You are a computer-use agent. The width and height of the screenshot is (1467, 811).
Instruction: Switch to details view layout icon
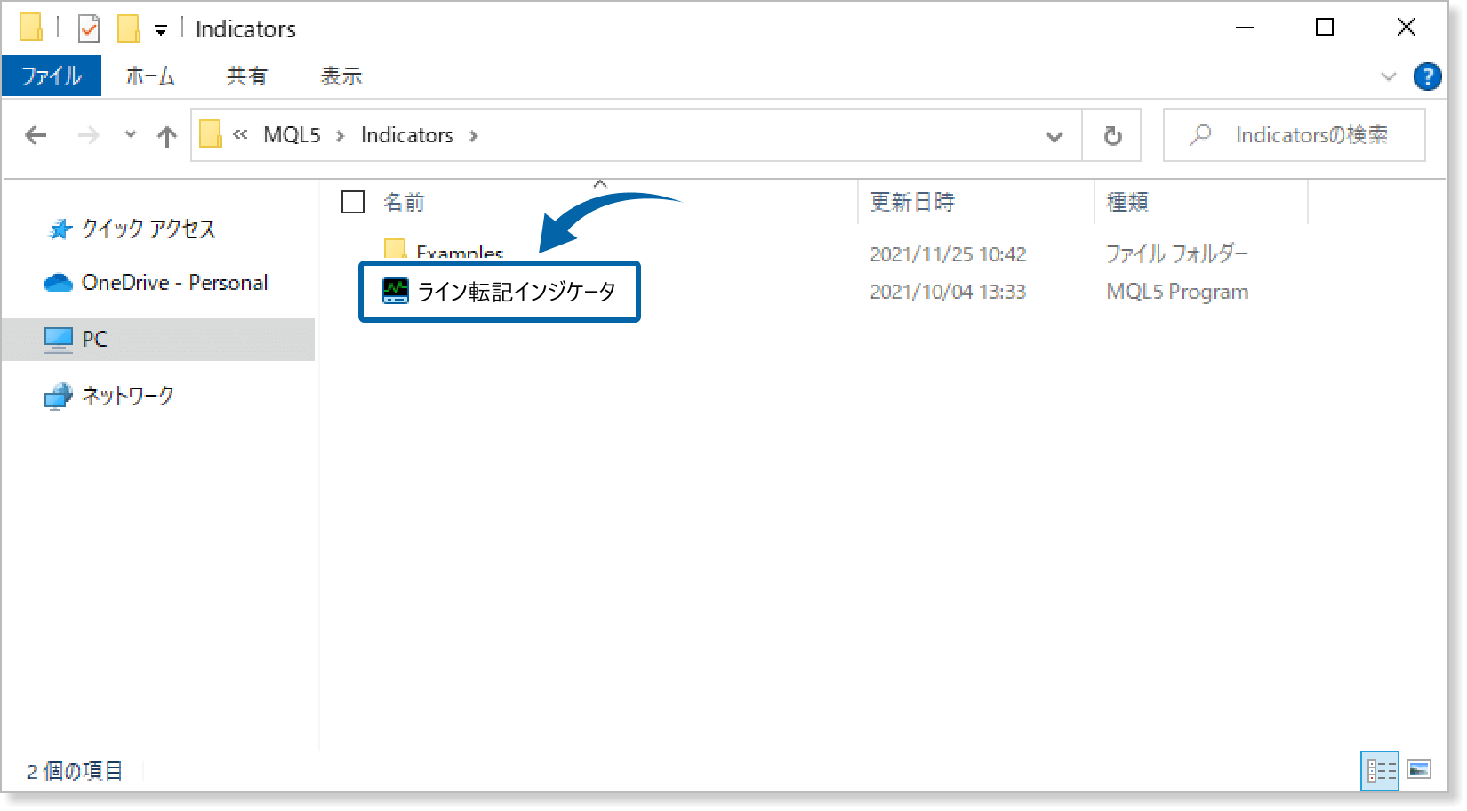point(1380,770)
